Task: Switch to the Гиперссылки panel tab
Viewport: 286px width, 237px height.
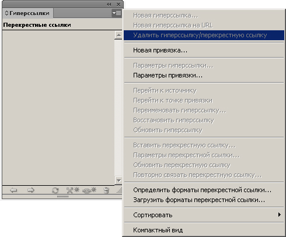Action: point(27,13)
